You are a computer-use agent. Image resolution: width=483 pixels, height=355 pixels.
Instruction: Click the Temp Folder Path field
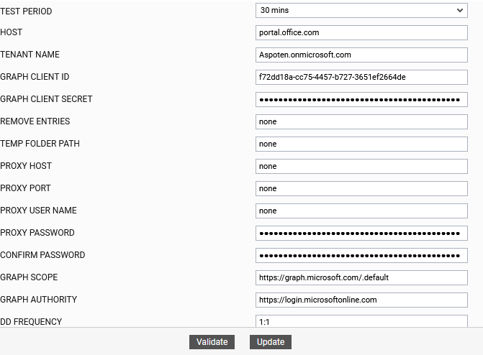tap(361, 144)
